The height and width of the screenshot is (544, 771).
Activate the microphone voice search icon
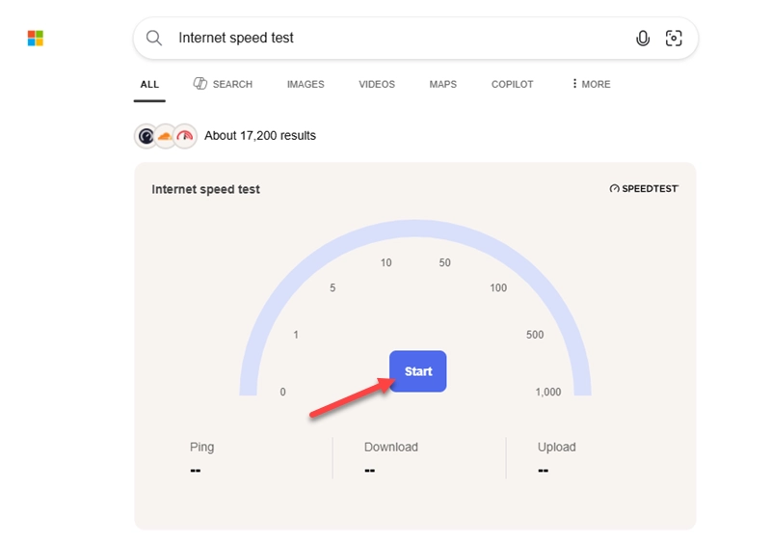[x=643, y=38]
